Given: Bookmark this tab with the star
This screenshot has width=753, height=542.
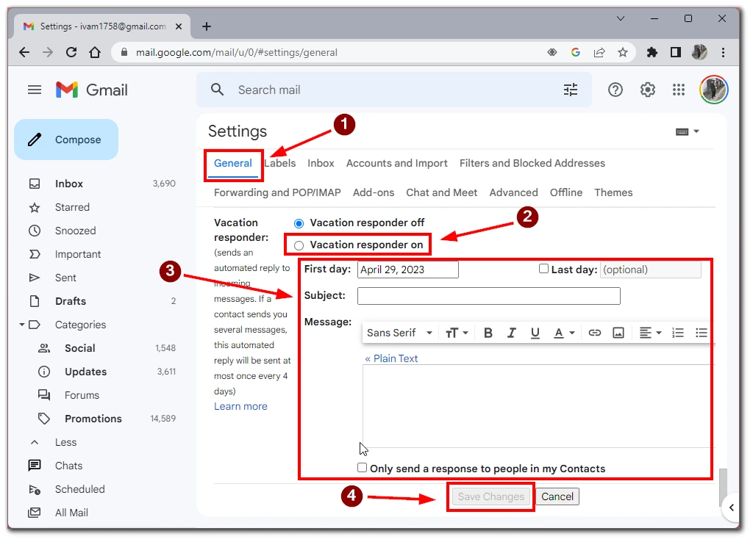Looking at the screenshot, I should [x=623, y=52].
